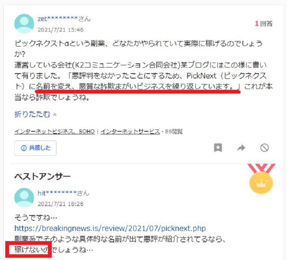This screenshot has height=260, width=287.
Task: Collapse the question with 折りたたむ
Action: point(32,114)
